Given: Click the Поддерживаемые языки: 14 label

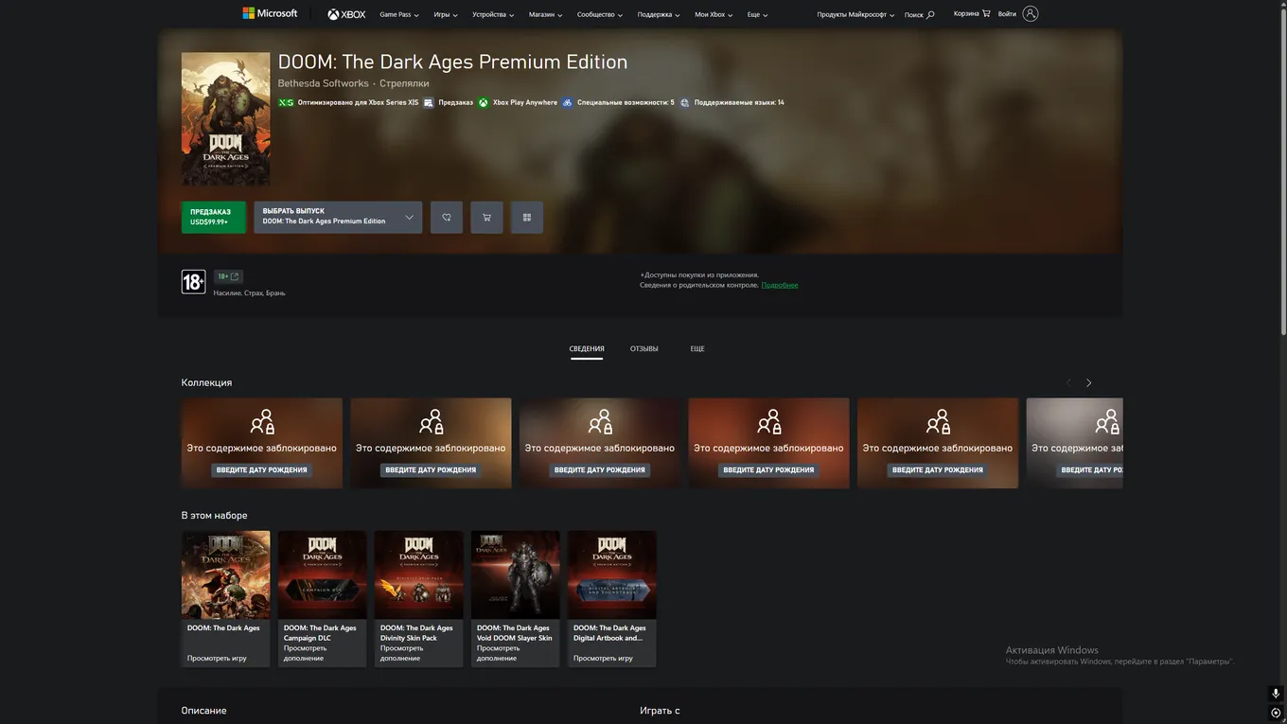Looking at the screenshot, I should point(739,102).
